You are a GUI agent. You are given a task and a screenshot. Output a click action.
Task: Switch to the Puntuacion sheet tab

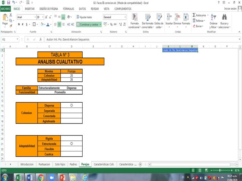click(44, 164)
